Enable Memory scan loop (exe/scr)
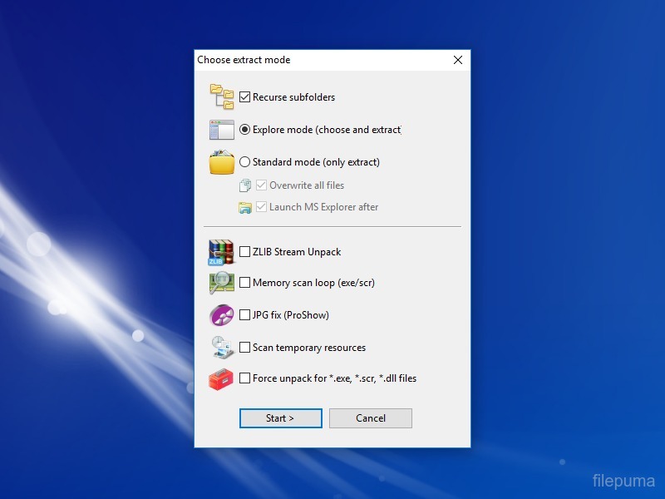 (x=245, y=283)
